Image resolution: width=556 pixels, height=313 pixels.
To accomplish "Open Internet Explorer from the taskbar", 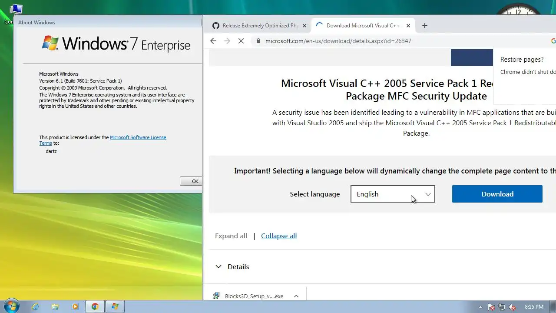I will [35, 306].
